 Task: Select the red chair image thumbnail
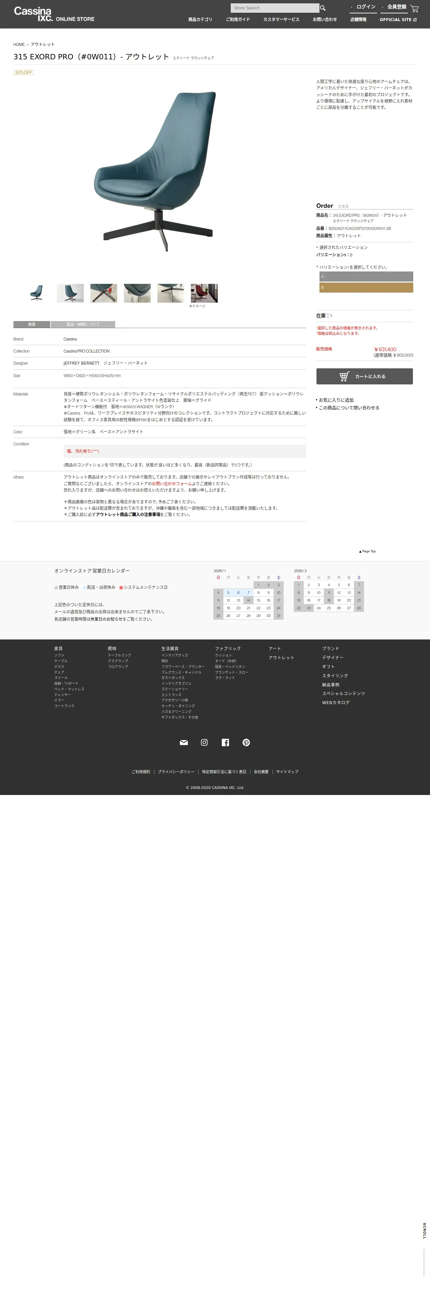204,293
